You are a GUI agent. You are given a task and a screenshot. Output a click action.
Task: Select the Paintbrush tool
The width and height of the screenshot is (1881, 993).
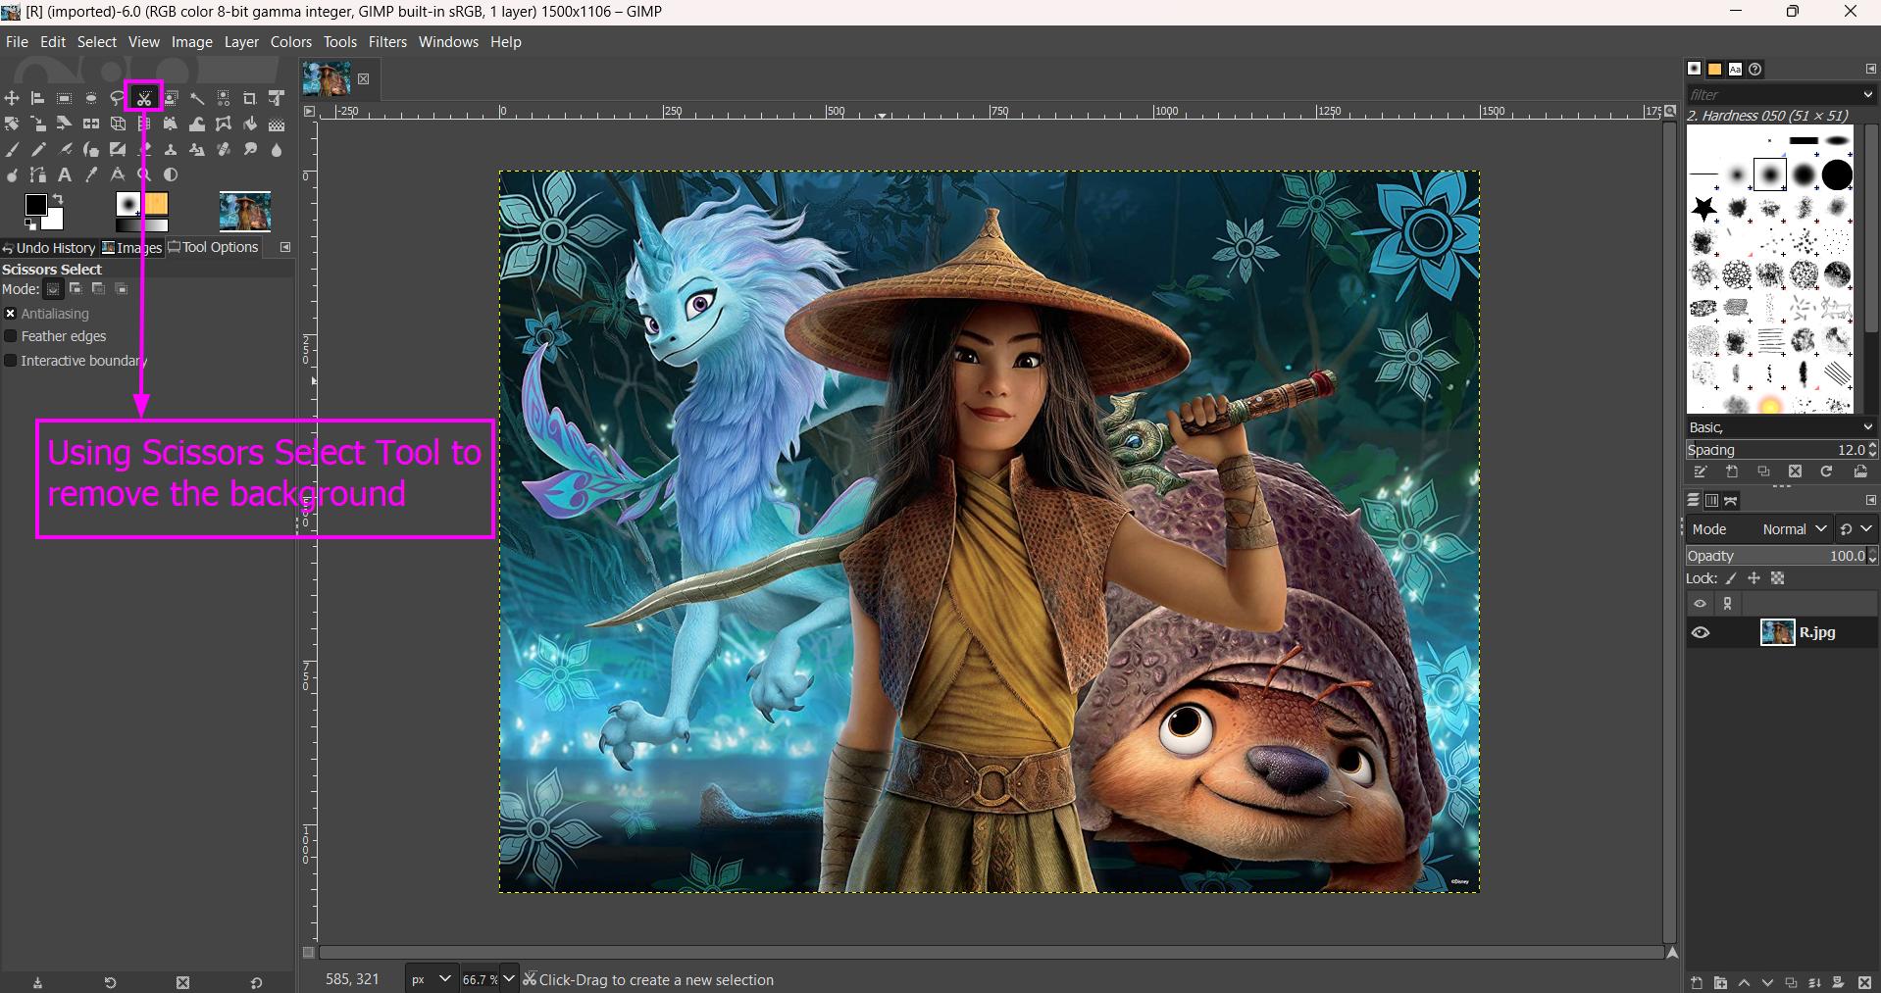coord(12,149)
